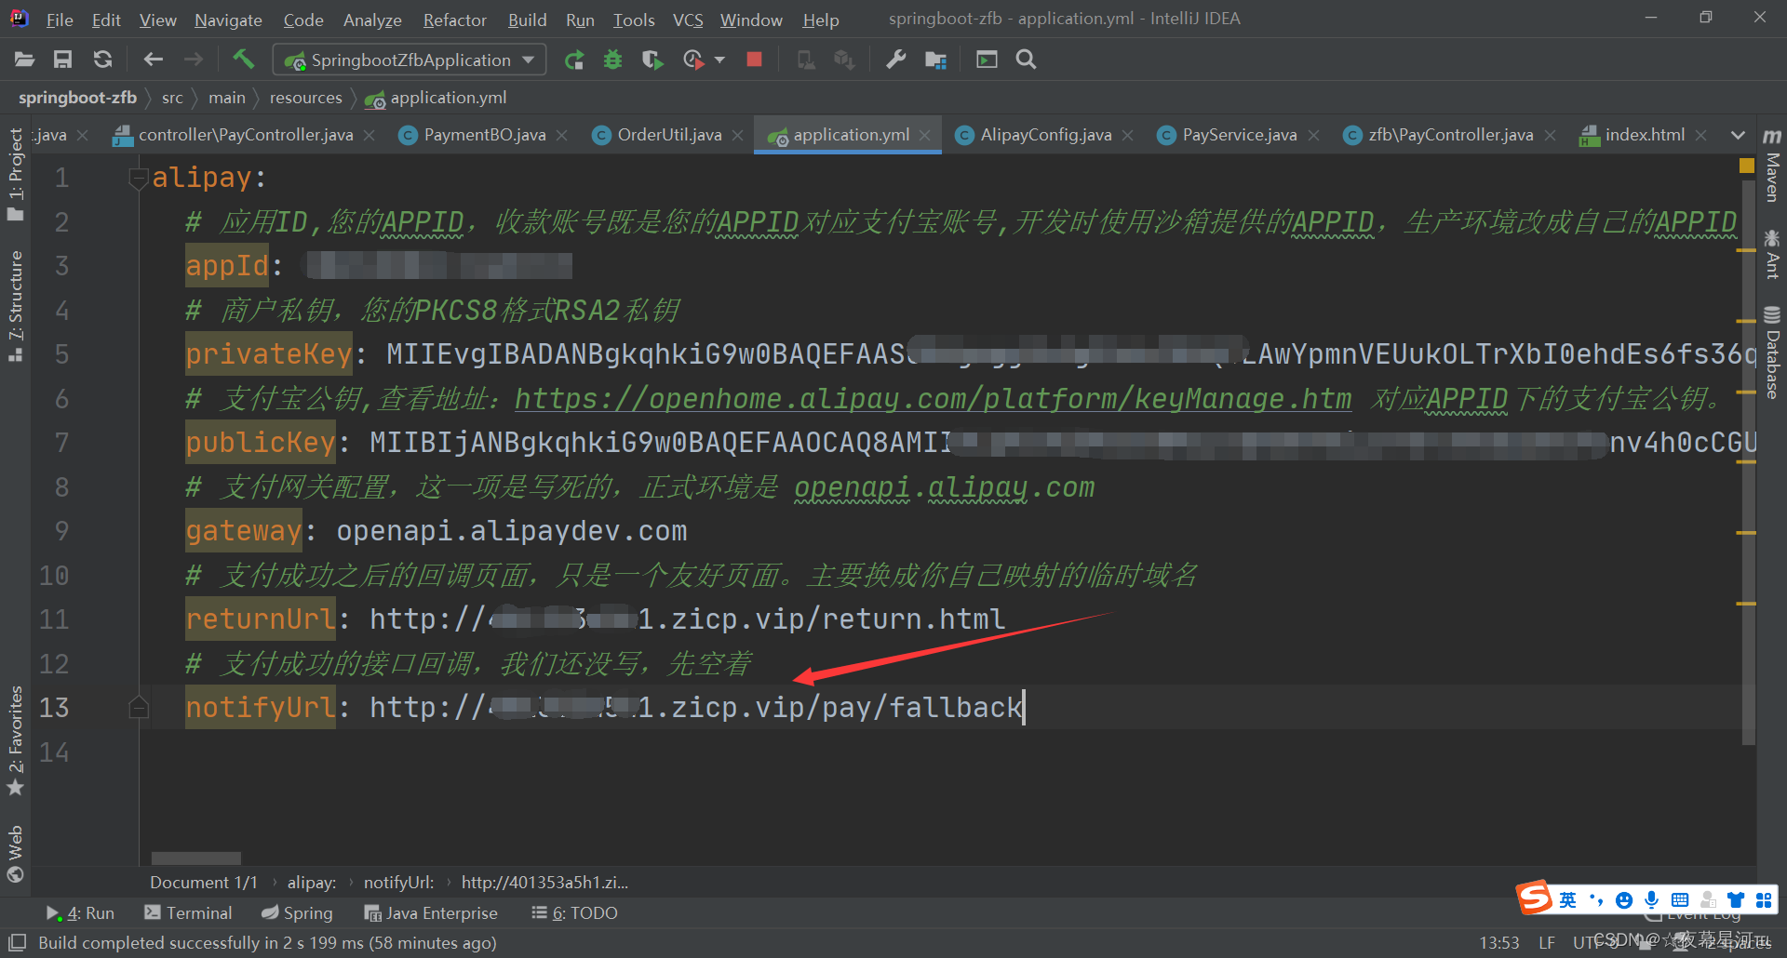Expand profiler run options dropdown arrow
The image size is (1787, 958).
[719, 60]
